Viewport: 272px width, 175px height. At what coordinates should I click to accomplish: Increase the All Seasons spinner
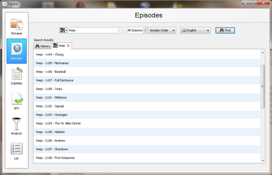tap(145, 29)
